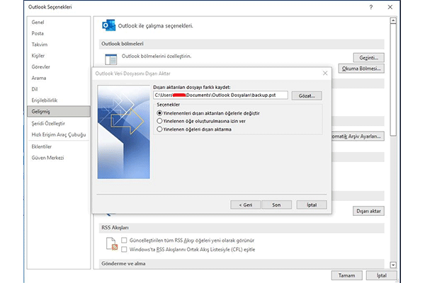This screenshot has width=425, height=283.
Task: Open Otomatik Arşiv Ayarları
Action: pyautogui.click(x=358, y=137)
